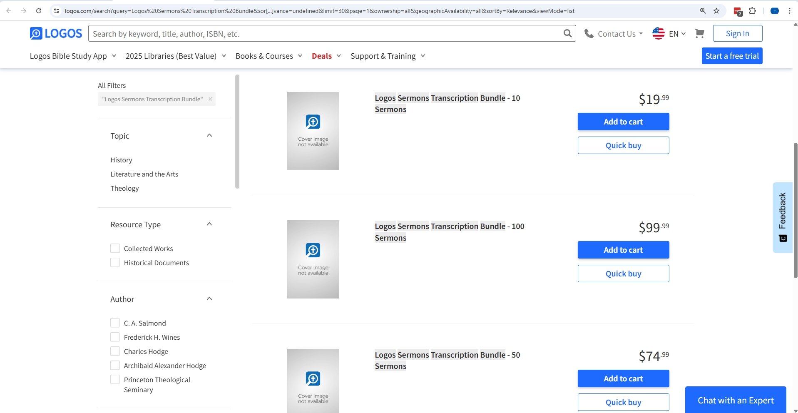Open the Deals menu
The height and width of the screenshot is (413, 798).
(322, 55)
